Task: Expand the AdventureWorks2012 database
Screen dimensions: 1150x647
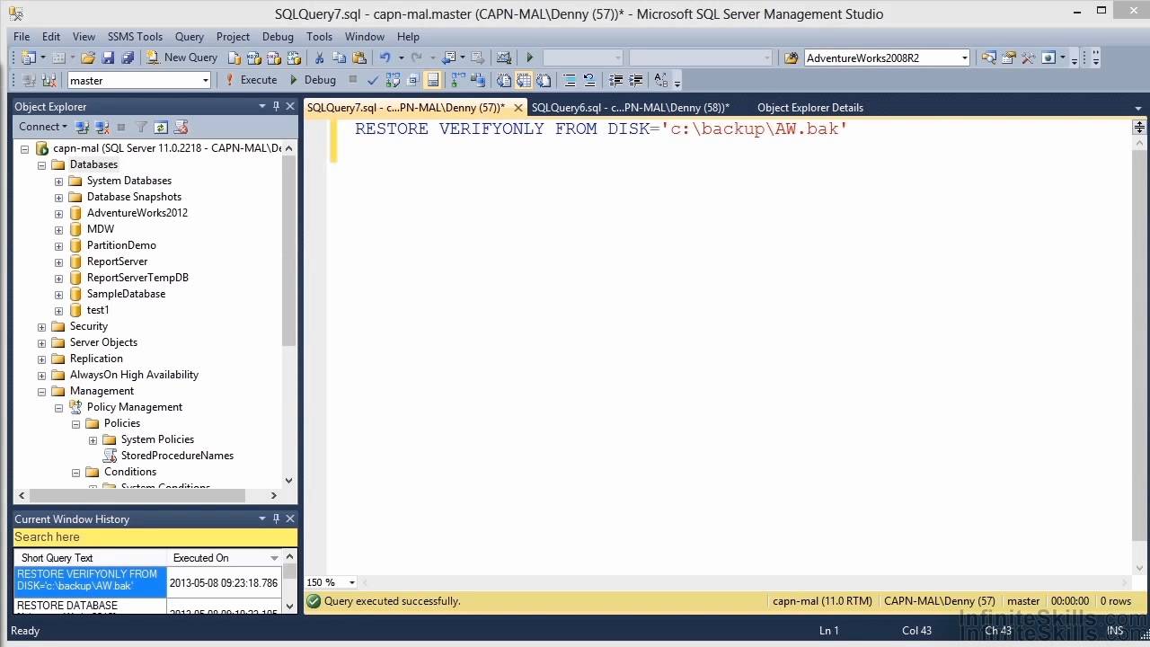Action: pos(58,214)
